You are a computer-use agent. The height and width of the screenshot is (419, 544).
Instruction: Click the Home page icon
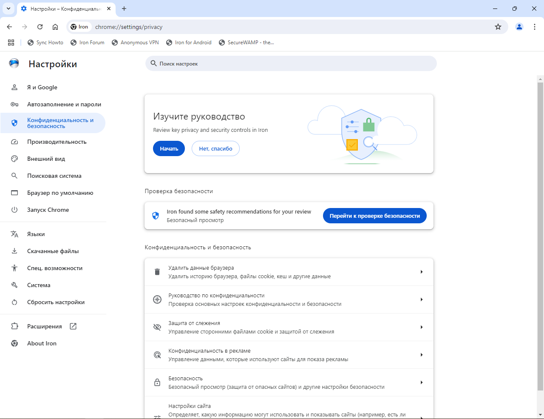tap(55, 27)
